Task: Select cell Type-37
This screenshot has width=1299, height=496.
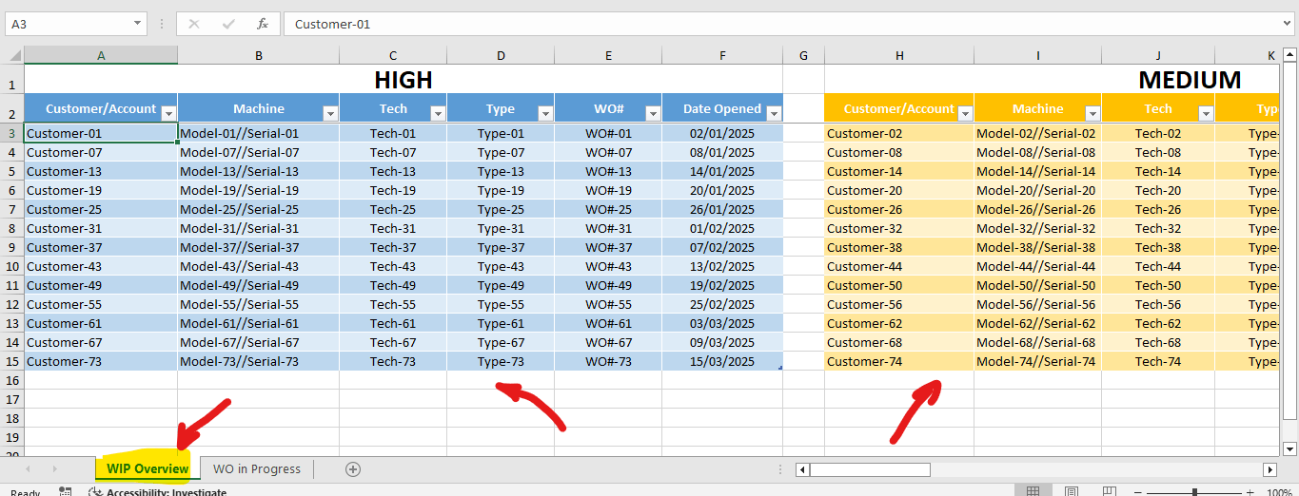Action: (x=501, y=247)
